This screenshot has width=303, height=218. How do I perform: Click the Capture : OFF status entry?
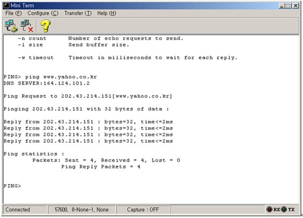tap(143, 209)
